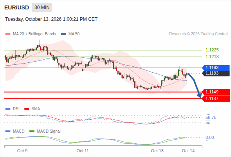Click the MACD legend label
This screenshot has height=157, width=231.
pyautogui.click(x=18, y=131)
